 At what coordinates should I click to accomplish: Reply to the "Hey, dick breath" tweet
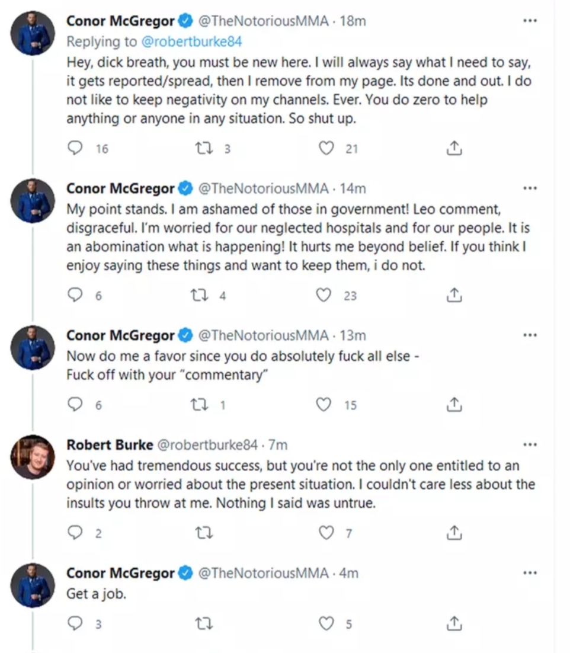coord(75,148)
